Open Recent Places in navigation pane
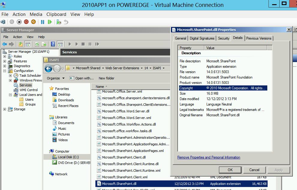Screen dimensions: 297x190 (68, 106)
